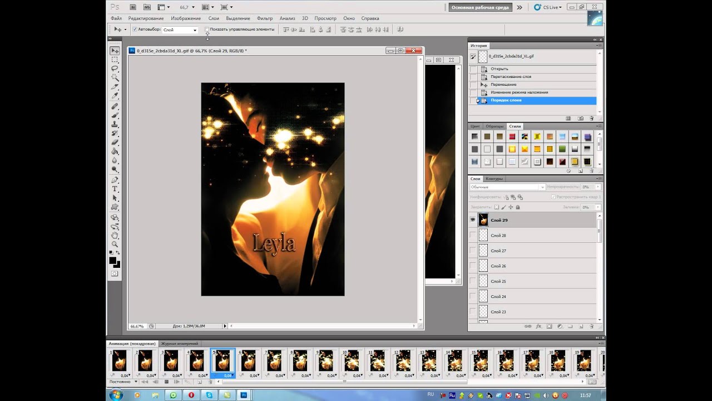Image resolution: width=712 pixels, height=401 pixels.
Task: Select the Paint Bucket tool
Action: click(x=115, y=151)
